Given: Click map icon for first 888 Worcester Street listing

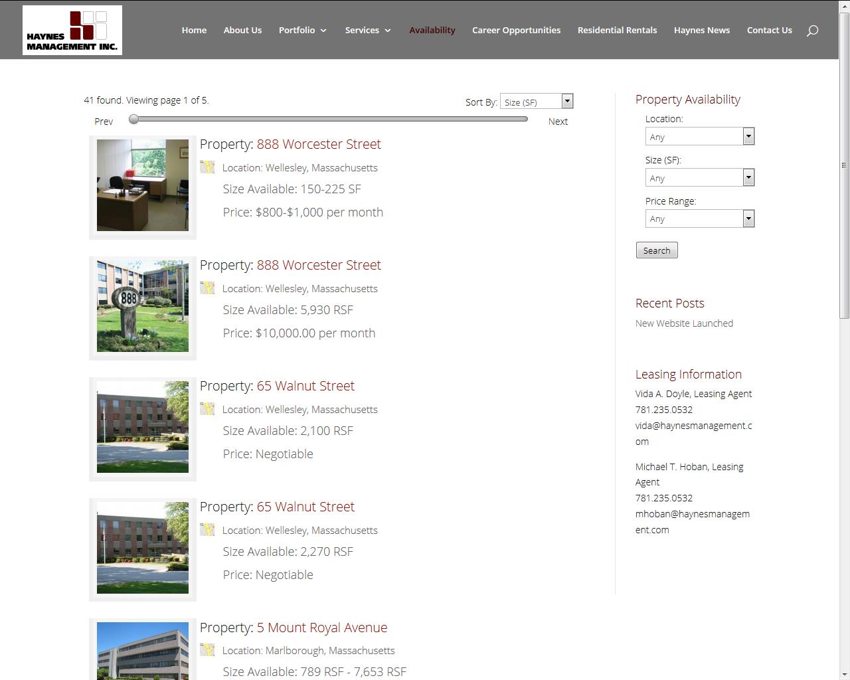Looking at the screenshot, I should (207, 167).
